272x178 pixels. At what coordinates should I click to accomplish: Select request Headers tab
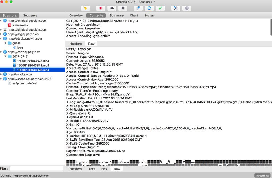[x=75, y=44]
